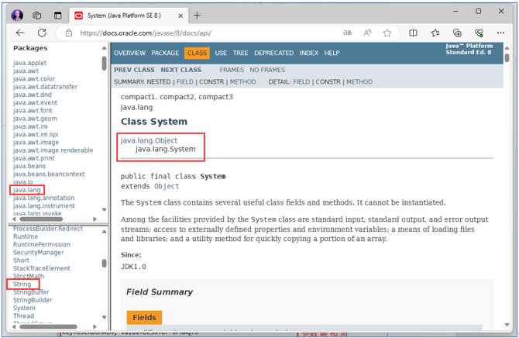Open java.awt.event package
519x338 pixels.
pyautogui.click(x=35, y=103)
